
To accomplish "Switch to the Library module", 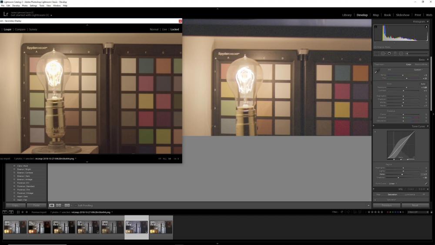I will click(347, 15).
